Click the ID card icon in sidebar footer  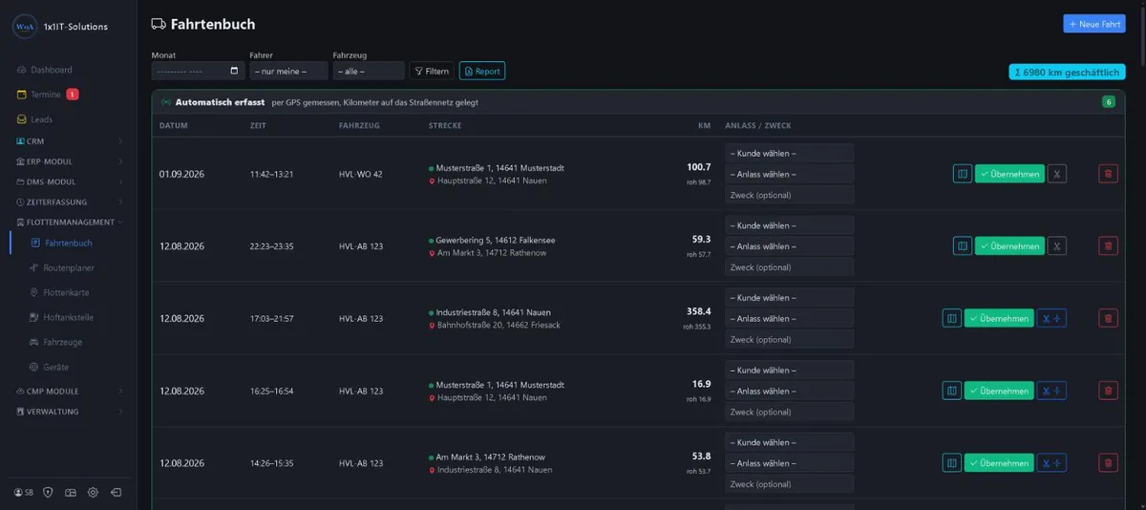pos(70,493)
